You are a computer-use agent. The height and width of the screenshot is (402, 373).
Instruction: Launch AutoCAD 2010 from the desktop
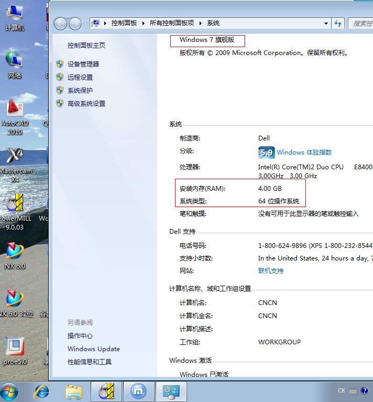[15, 117]
